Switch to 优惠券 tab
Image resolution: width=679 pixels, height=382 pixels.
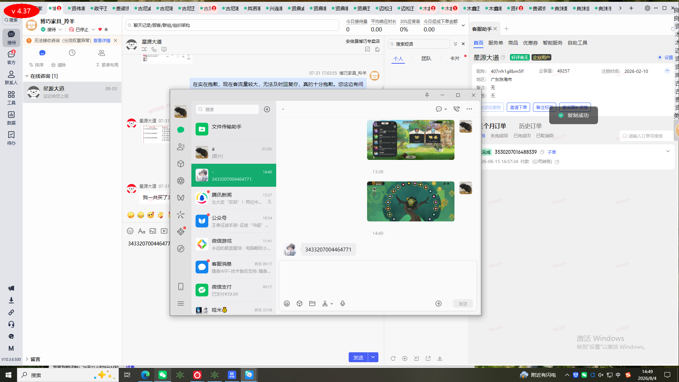point(530,43)
